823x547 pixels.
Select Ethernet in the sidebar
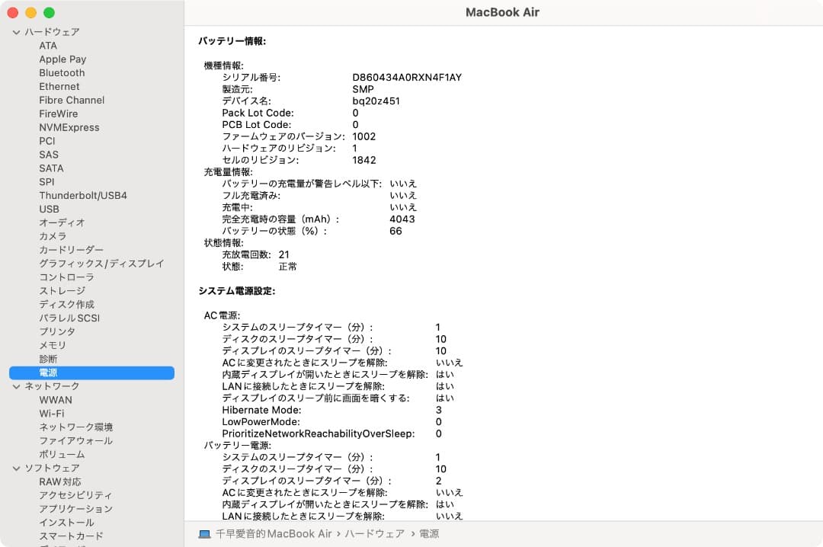point(59,87)
